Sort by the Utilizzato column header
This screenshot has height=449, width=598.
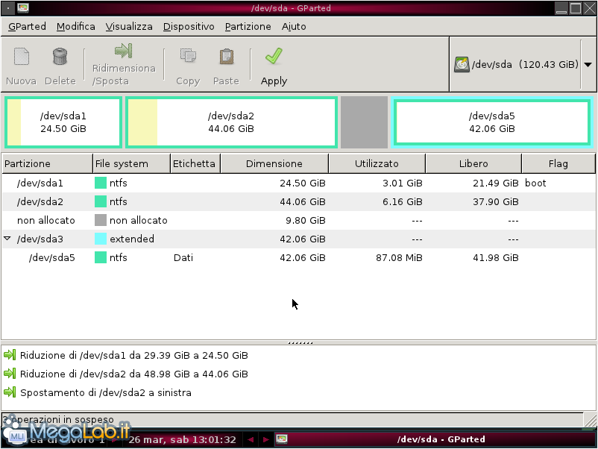(377, 163)
